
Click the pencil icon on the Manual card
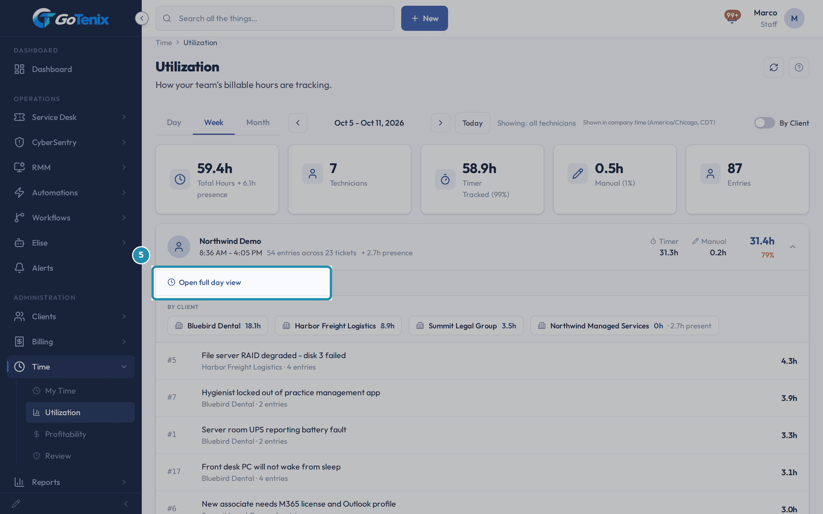pos(578,174)
